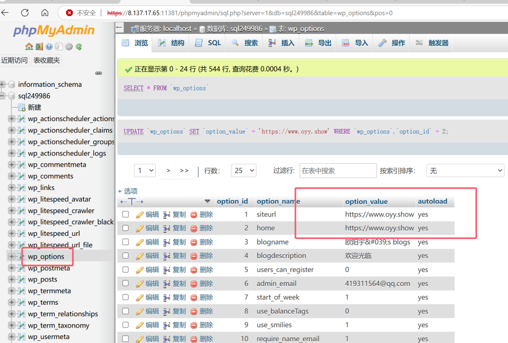Viewport: 508px width, 343px height.
Task: Switch to the 操作 (Operations) tab
Action: pyautogui.click(x=392, y=43)
